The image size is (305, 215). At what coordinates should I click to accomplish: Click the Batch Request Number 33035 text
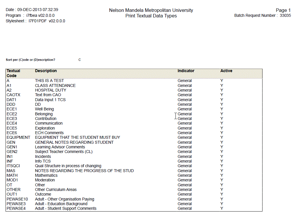262,15
